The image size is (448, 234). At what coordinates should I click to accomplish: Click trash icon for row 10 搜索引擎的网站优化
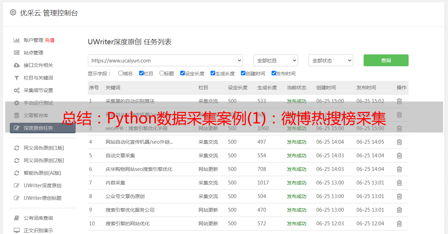tap(399, 224)
